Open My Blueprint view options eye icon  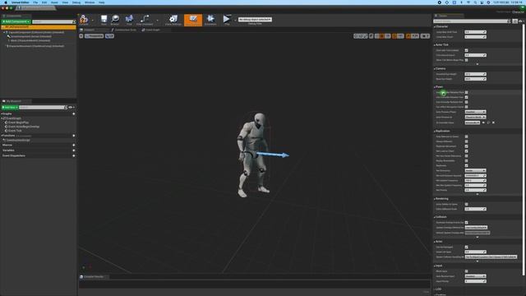[72, 108]
